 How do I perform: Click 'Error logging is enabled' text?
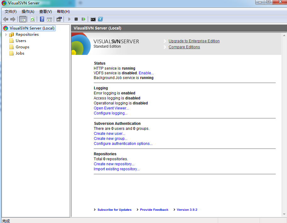115,93
